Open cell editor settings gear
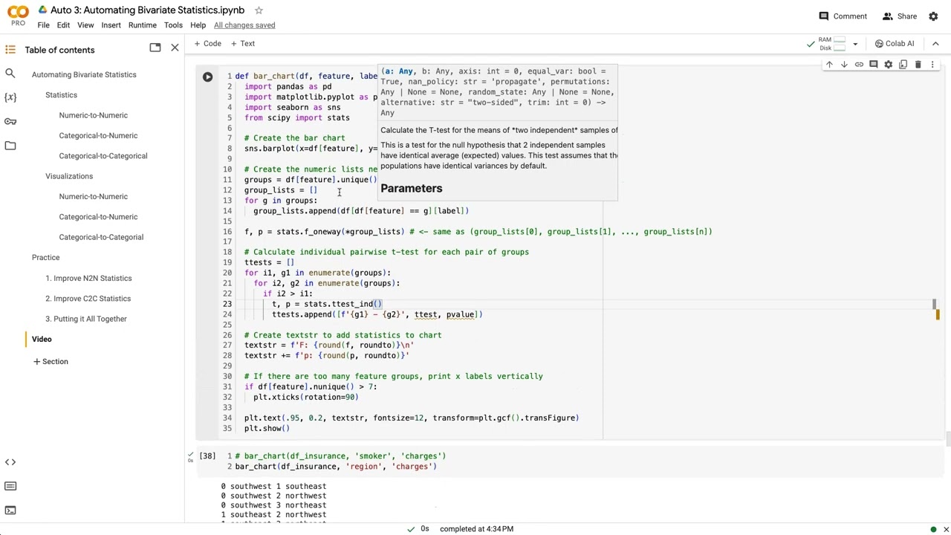 tap(889, 65)
